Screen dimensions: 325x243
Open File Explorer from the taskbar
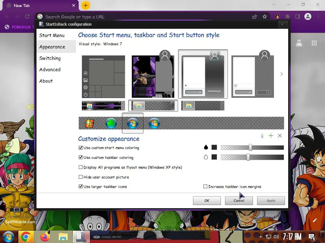click(63, 237)
